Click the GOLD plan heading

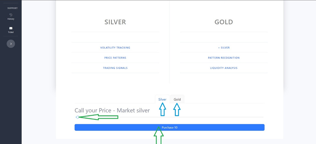pyautogui.click(x=224, y=22)
